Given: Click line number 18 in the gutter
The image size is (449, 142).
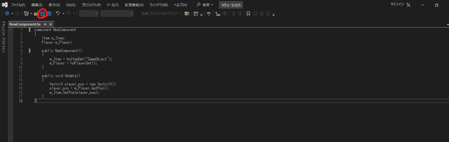Looking at the screenshot, I should (21, 101).
